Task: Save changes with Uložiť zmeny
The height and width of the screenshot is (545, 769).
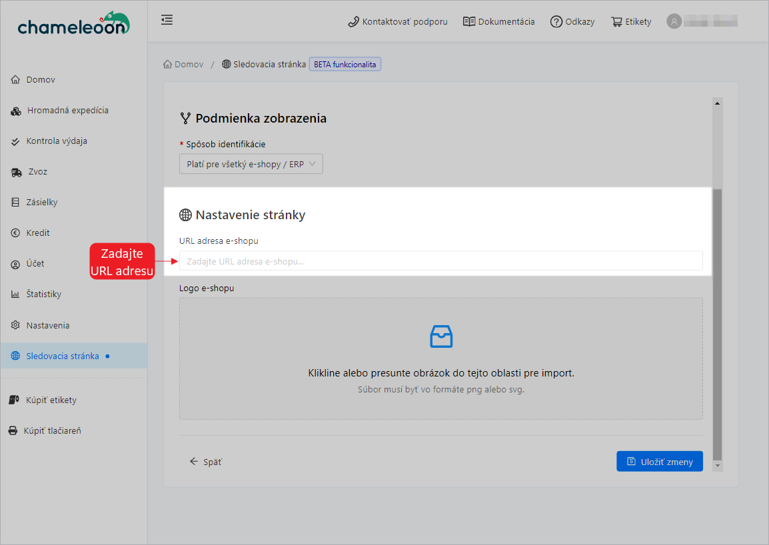Action: (659, 460)
